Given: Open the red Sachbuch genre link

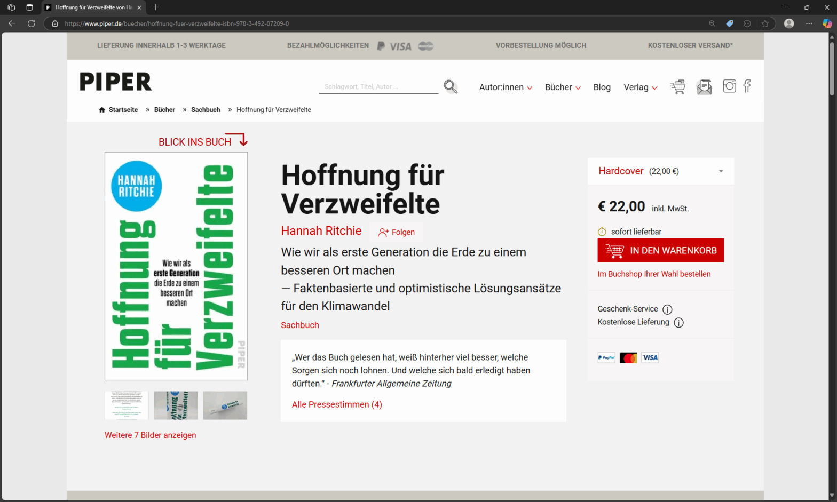Looking at the screenshot, I should tap(300, 325).
